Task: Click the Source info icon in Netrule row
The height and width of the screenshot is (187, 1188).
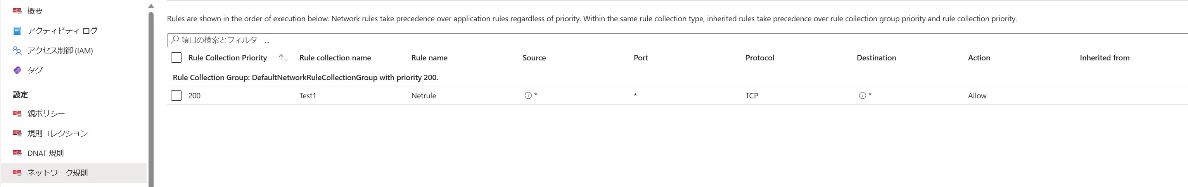Action: tap(528, 96)
